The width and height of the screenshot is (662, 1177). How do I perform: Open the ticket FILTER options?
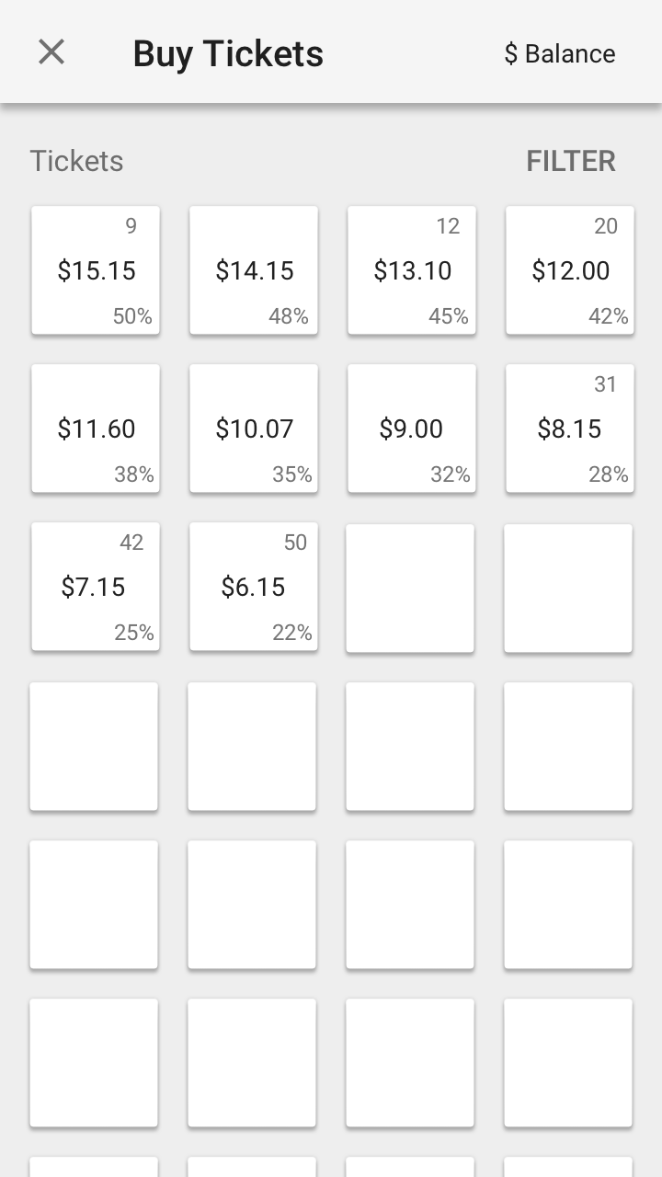(570, 161)
